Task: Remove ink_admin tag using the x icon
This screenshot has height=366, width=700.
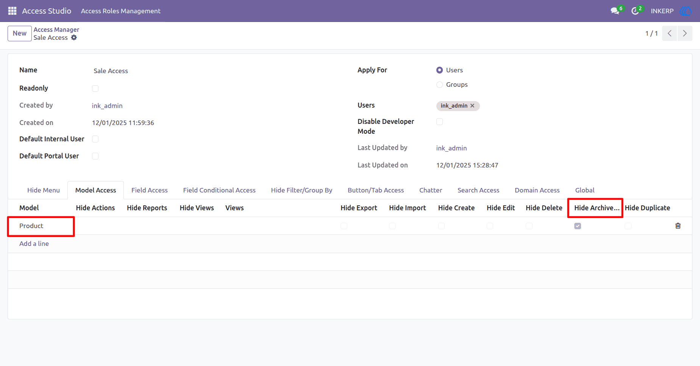Action: pyautogui.click(x=472, y=106)
